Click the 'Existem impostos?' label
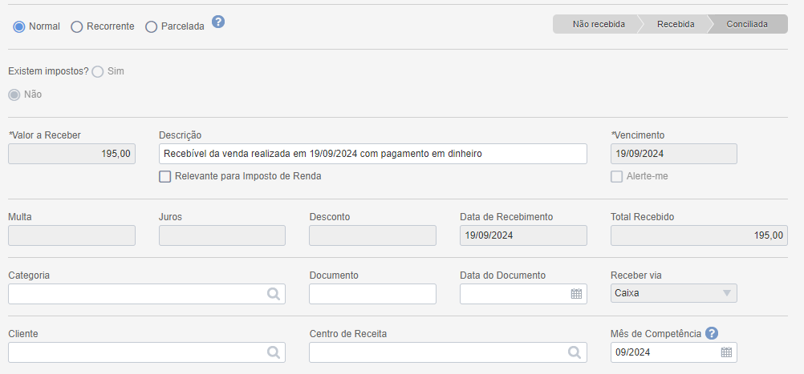 point(49,71)
